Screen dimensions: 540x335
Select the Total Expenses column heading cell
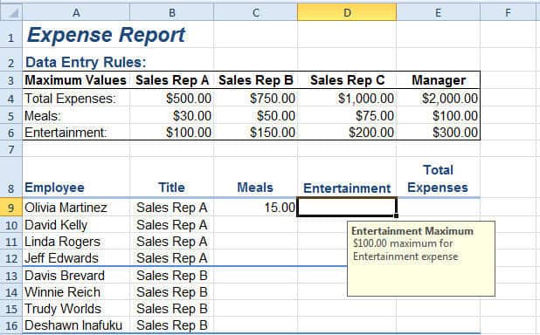point(438,178)
